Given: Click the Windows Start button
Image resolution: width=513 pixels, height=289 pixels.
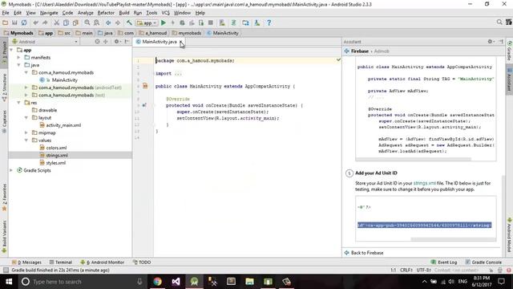Looking at the screenshot, I should tap(9, 282).
